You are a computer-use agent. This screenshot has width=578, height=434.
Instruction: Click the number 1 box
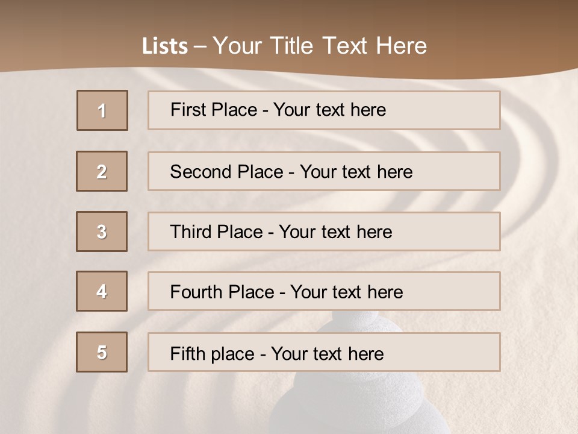point(102,110)
